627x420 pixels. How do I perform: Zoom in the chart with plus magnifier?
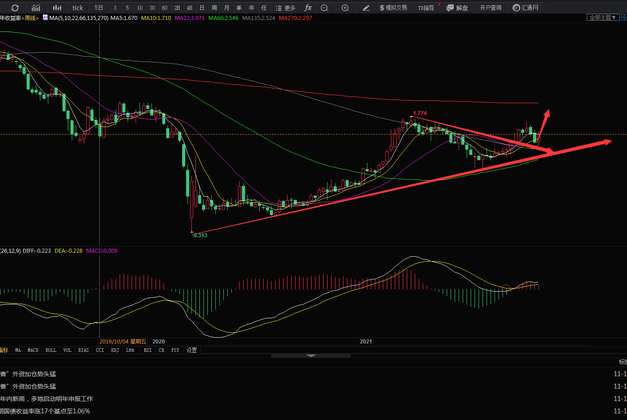pyautogui.click(x=345, y=8)
